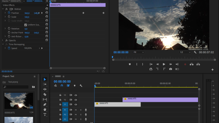Select the Razor tool in the toolbar
219x123 pixels.
coord(45,94)
